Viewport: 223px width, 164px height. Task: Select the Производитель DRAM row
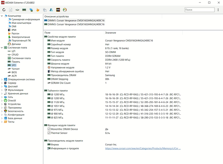tap(113, 75)
